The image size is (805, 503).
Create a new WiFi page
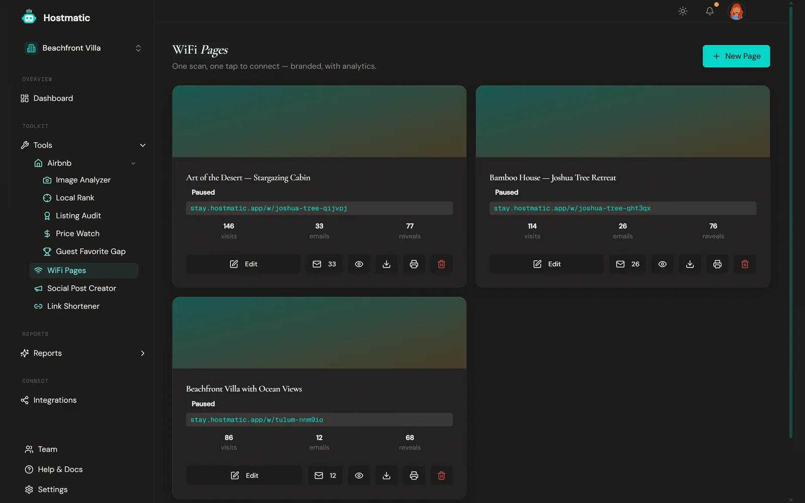pos(736,56)
